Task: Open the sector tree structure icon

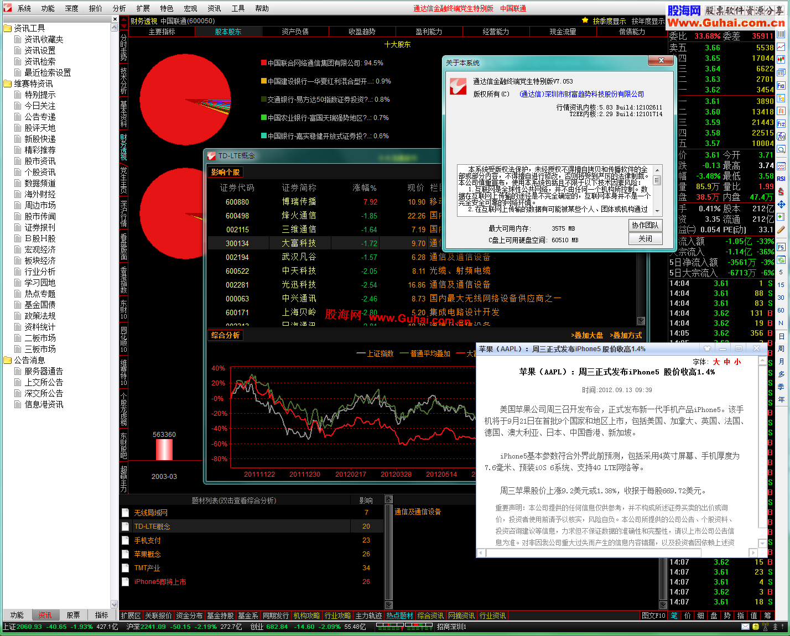Action: pos(781,98)
